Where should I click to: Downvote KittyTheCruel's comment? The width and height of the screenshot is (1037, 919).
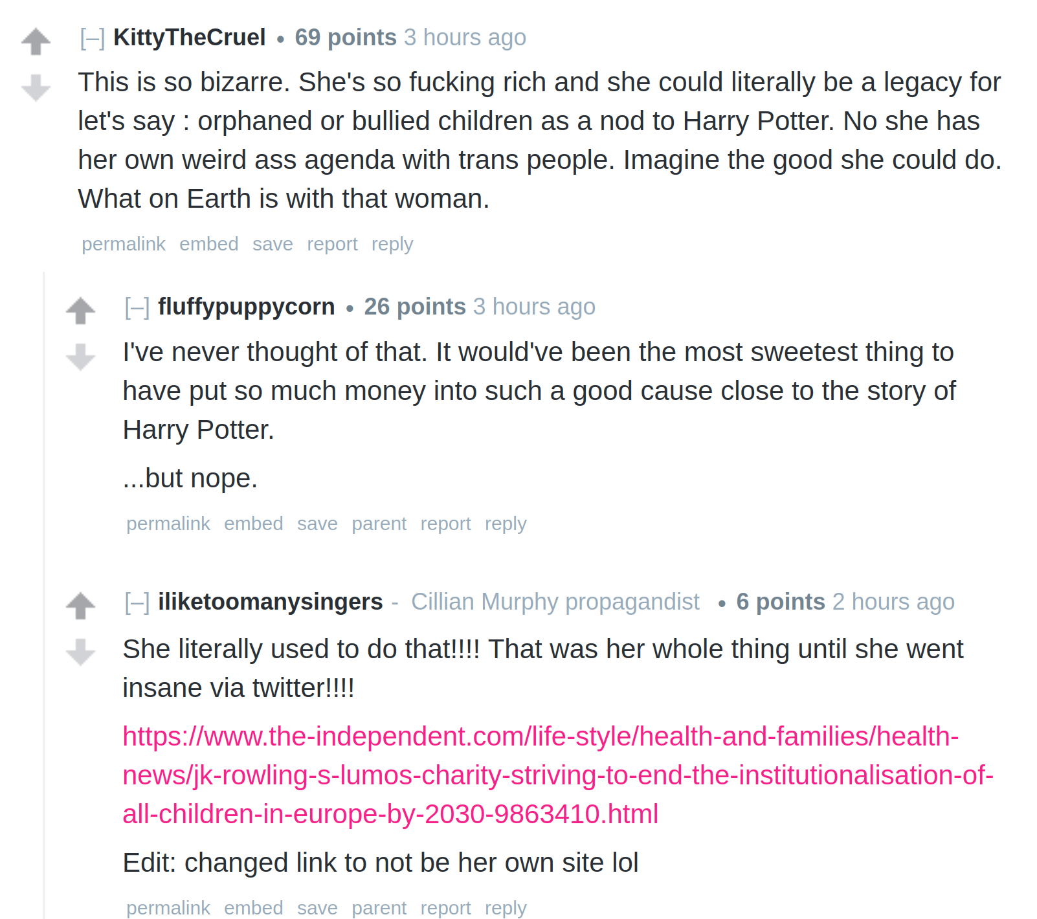pos(36,88)
